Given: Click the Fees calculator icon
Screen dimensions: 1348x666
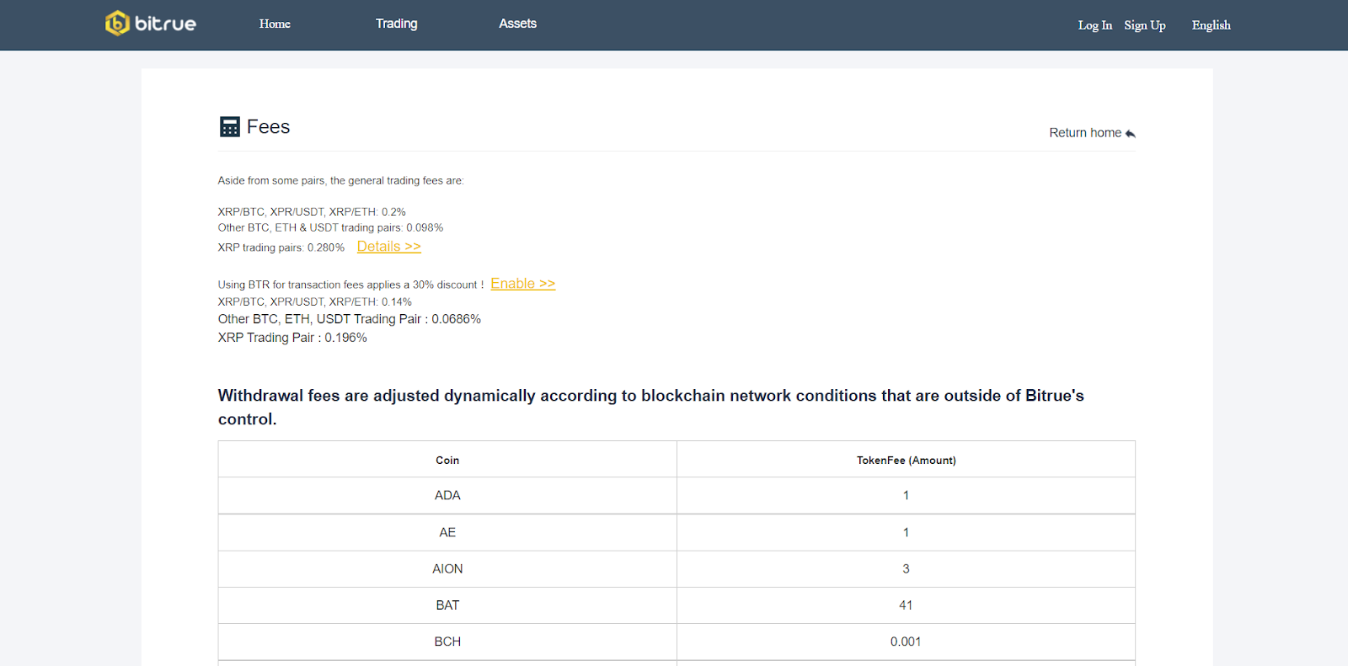Looking at the screenshot, I should click(229, 127).
